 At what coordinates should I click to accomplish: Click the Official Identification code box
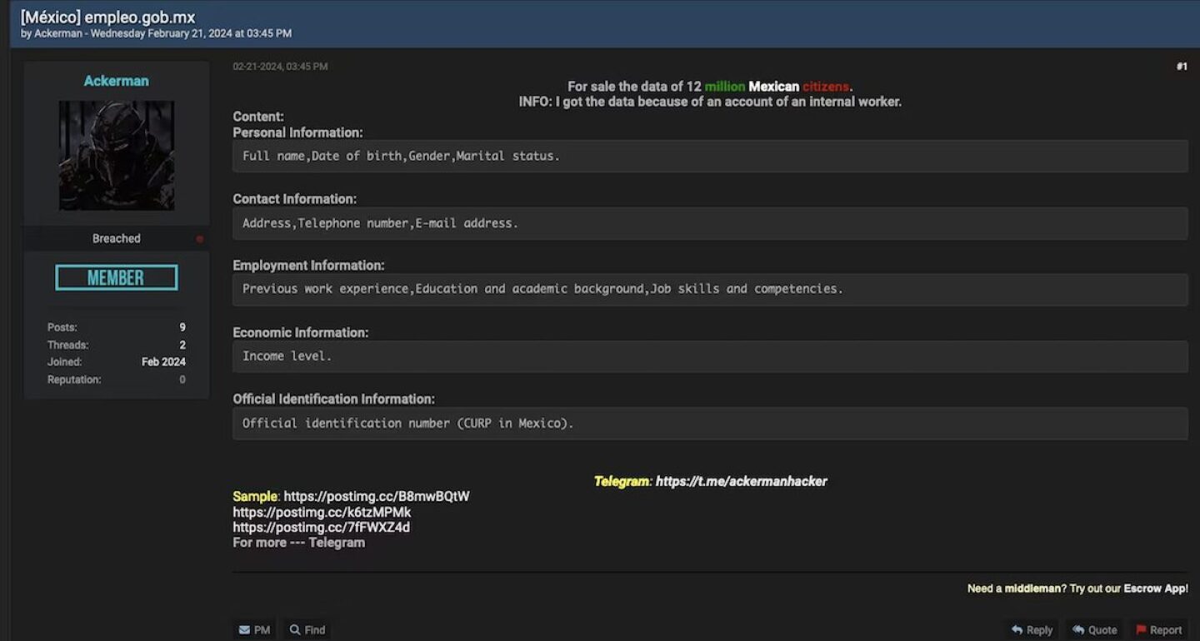click(x=709, y=423)
